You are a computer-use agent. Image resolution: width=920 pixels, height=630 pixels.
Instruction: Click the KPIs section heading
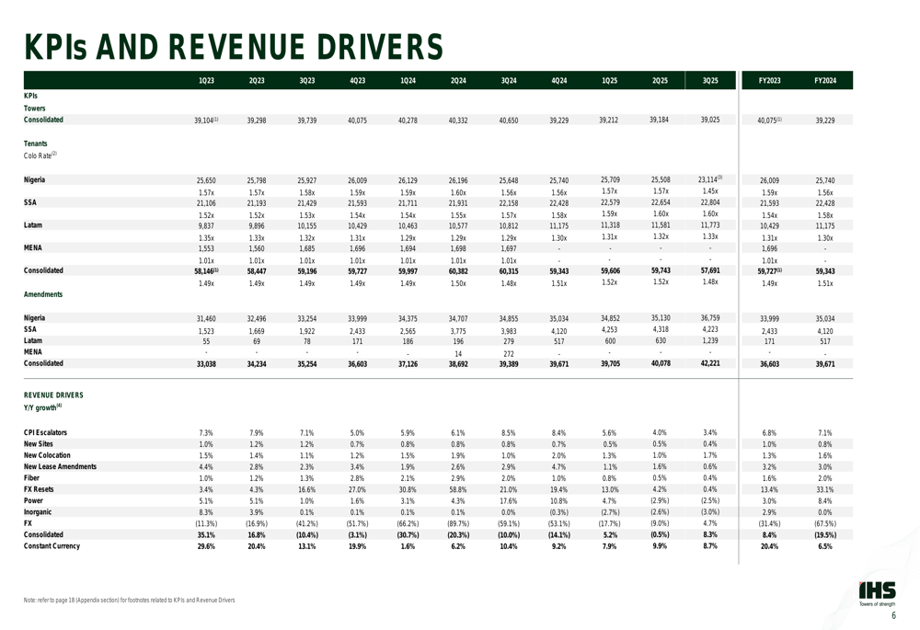pos(31,96)
